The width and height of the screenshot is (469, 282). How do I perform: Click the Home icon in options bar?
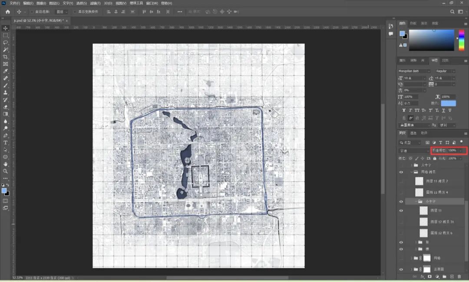pos(8,12)
